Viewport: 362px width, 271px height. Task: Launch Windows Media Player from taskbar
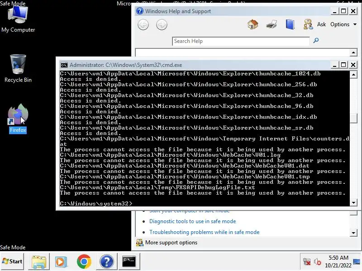[61, 262]
